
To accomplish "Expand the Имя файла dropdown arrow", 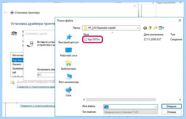I will coord(156,107).
